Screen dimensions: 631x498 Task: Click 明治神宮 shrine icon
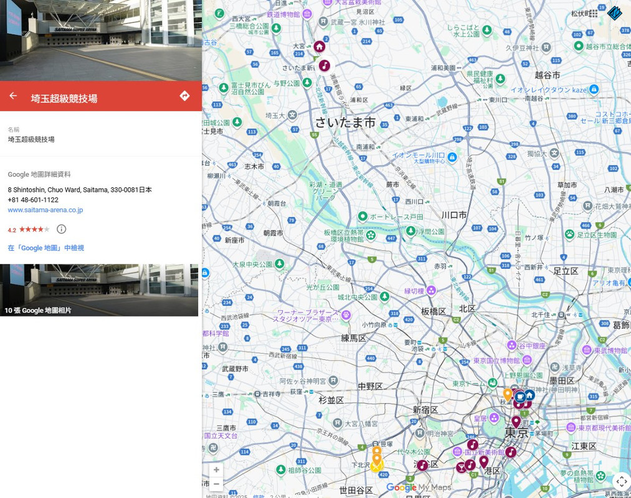(420, 433)
